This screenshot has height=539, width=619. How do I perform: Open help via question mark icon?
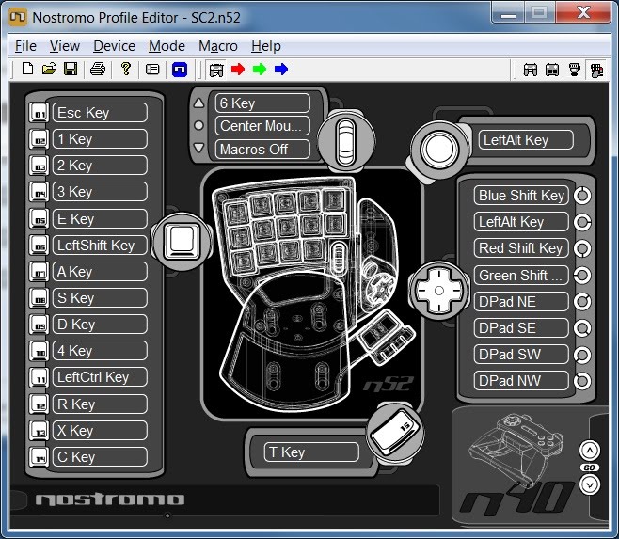click(126, 69)
